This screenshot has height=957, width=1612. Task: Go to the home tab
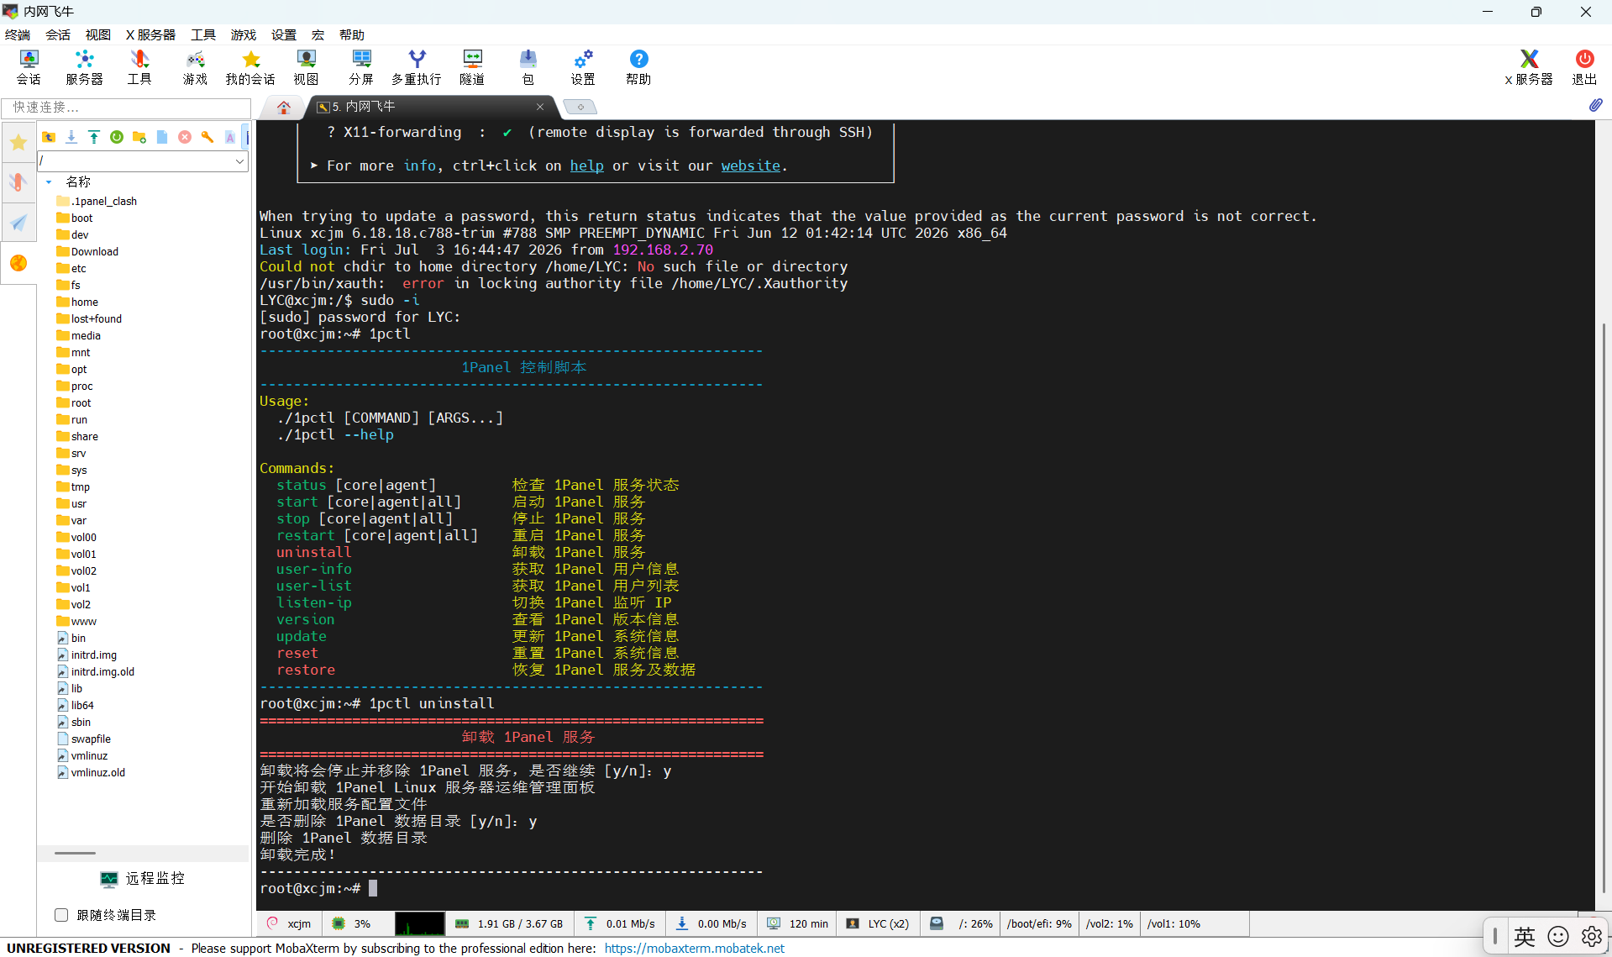click(x=284, y=107)
